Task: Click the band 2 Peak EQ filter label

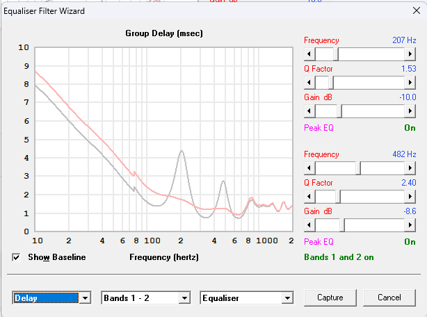Action: tap(319, 242)
